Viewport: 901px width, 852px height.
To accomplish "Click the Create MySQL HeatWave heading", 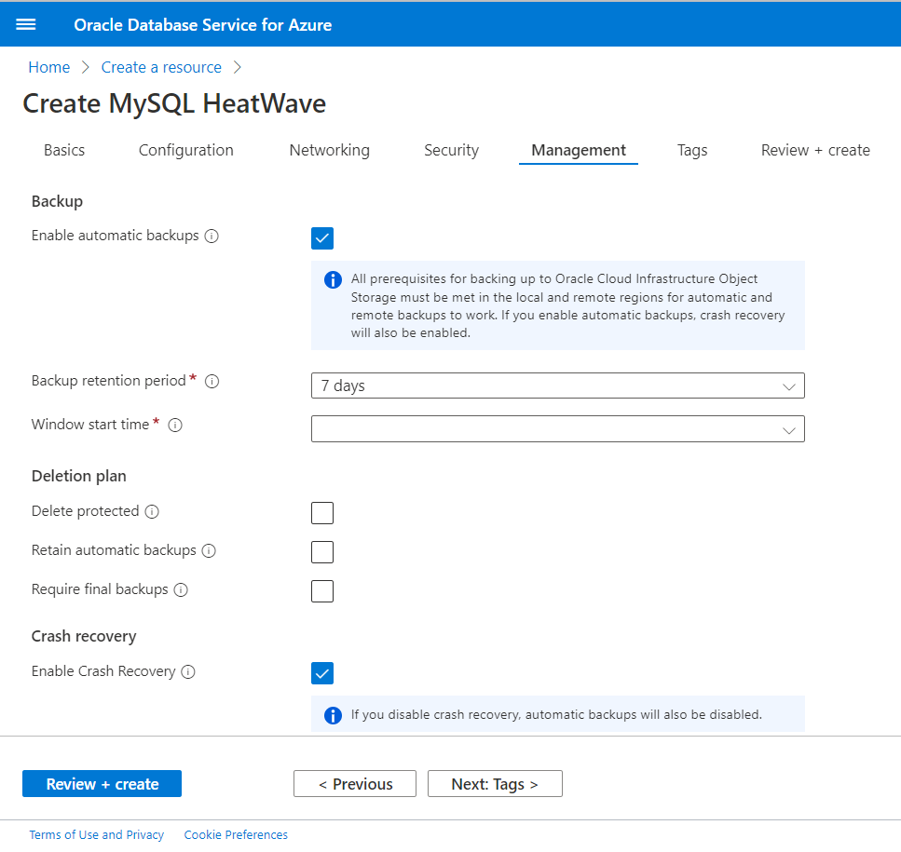I will (174, 104).
